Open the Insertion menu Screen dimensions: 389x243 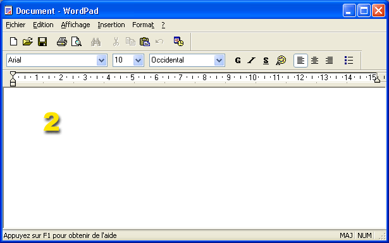click(111, 25)
